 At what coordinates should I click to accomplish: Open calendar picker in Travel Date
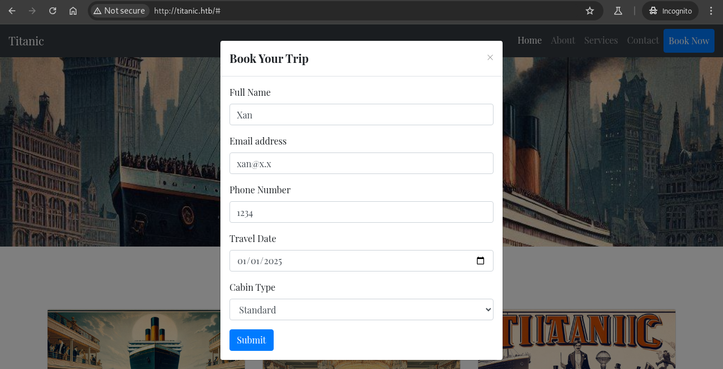point(480,261)
